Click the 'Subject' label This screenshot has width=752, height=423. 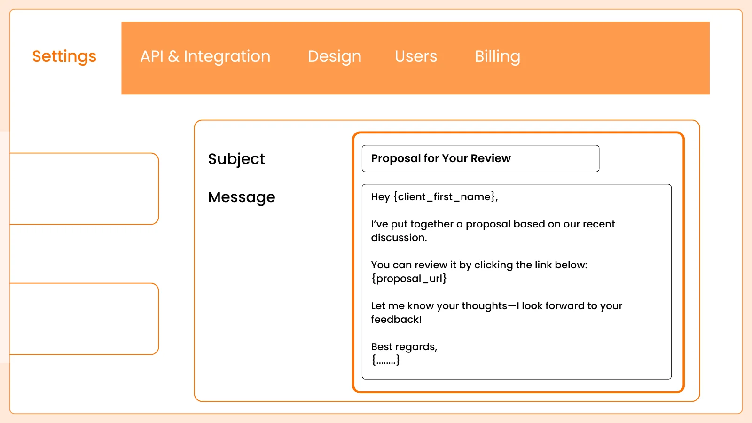coord(236,159)
